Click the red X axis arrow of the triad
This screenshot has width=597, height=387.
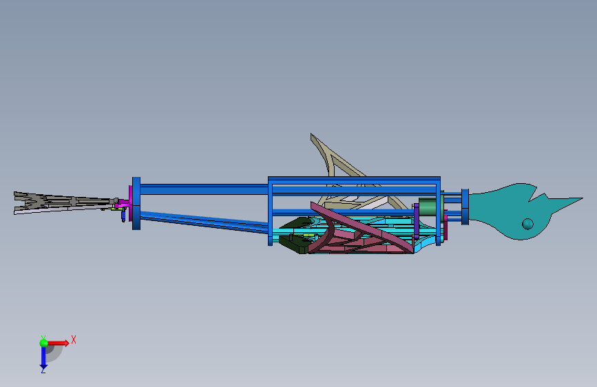point(59,343)
